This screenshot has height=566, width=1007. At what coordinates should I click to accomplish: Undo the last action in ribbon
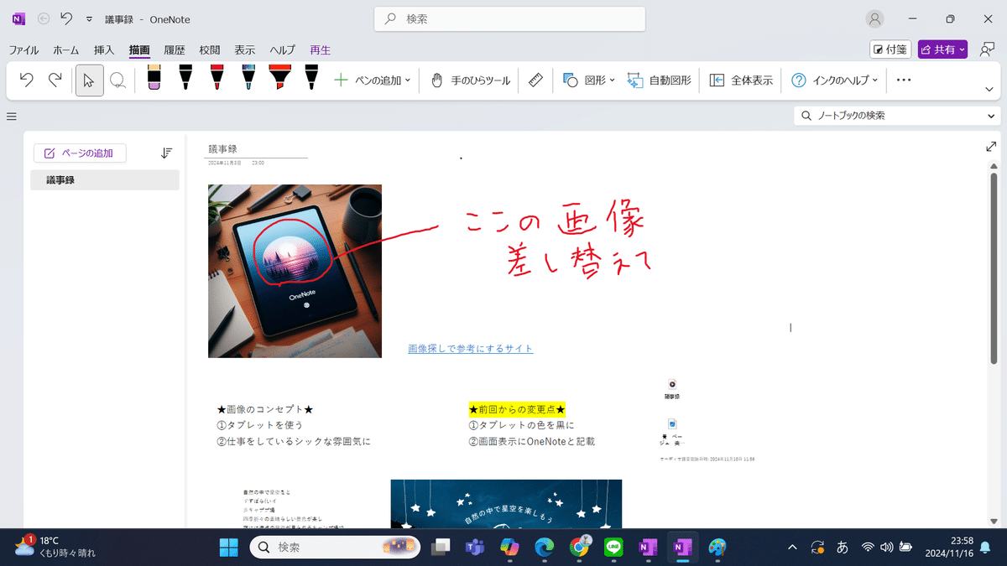pos(26,80)
